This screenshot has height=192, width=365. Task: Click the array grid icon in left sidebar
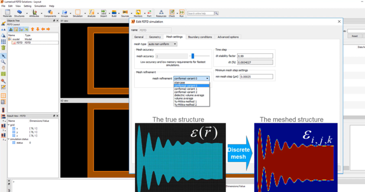[3, 42]
